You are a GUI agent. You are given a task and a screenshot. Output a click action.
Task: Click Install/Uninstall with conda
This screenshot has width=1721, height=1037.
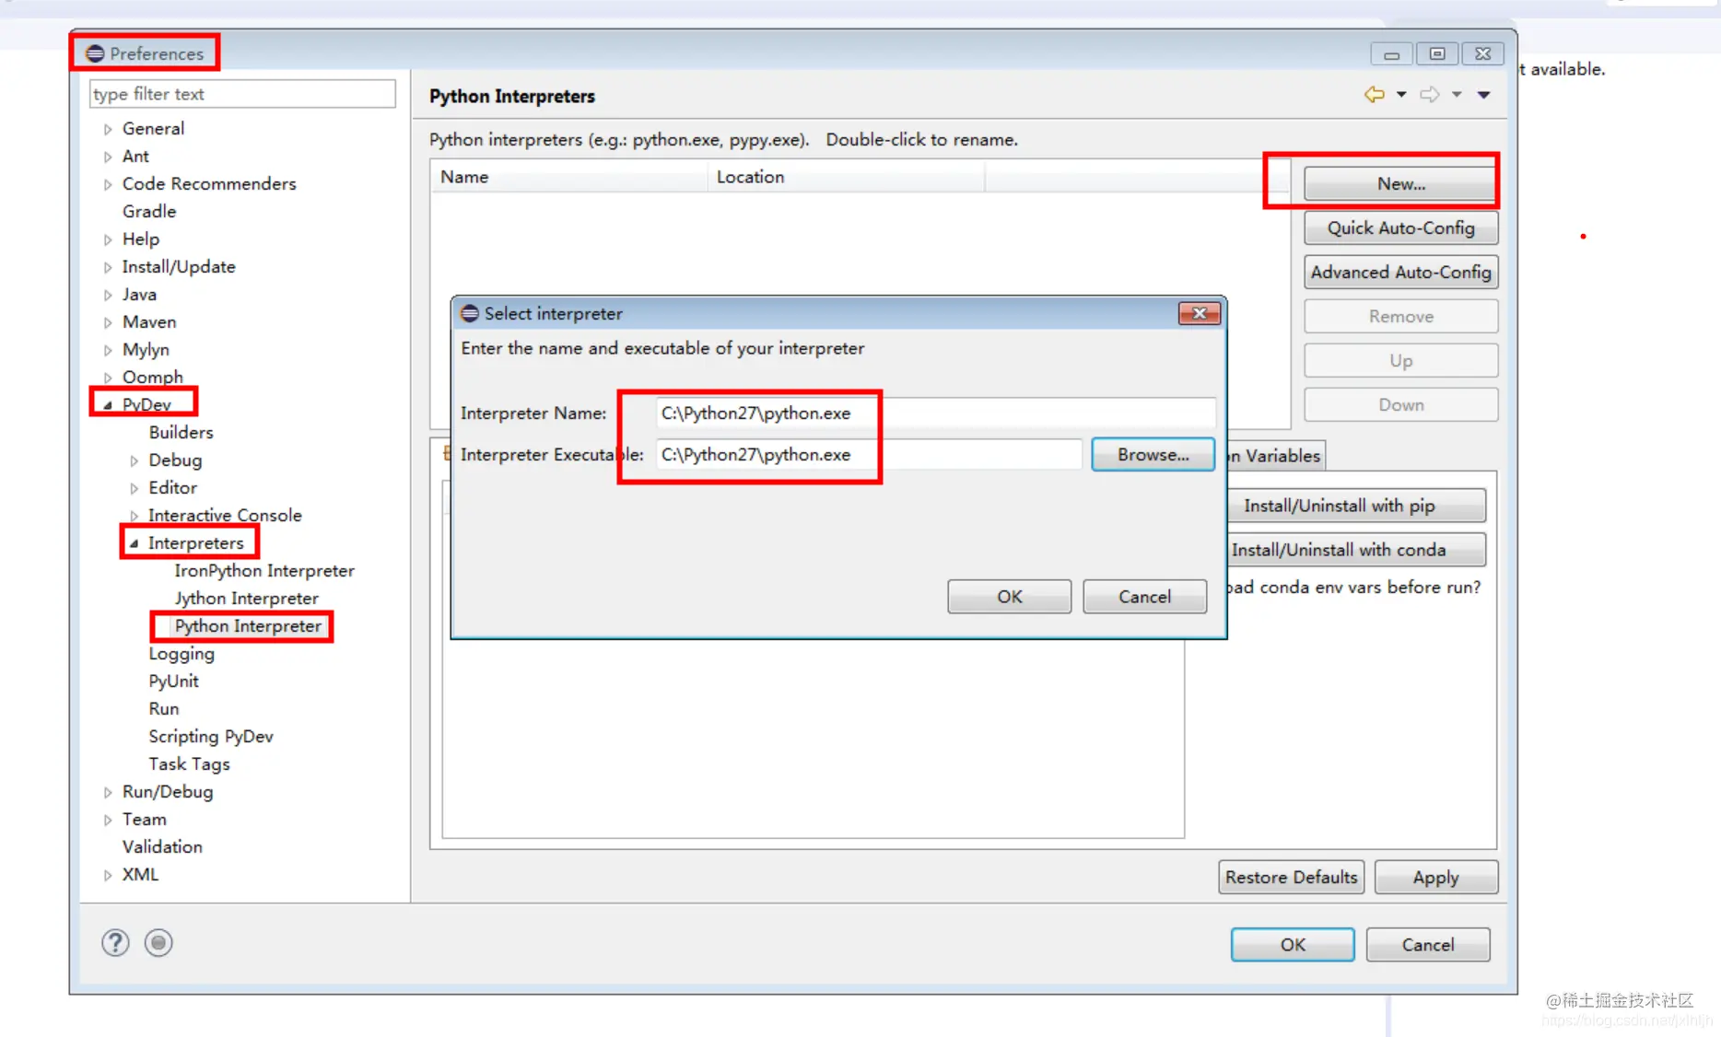tap(1356, 550)
